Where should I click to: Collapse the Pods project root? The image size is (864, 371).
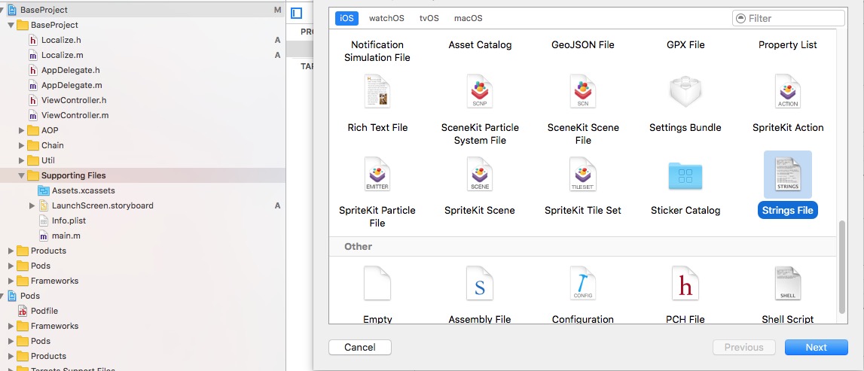pos(2,296)
